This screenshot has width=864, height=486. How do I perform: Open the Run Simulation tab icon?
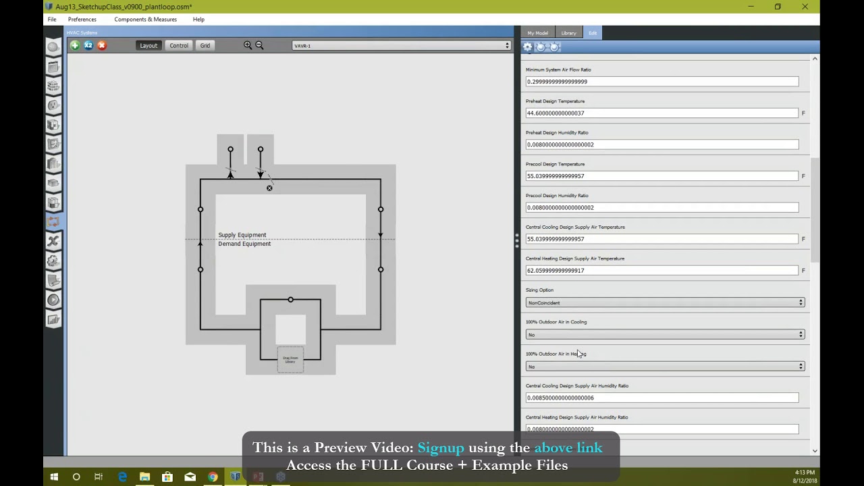point(53,300)
